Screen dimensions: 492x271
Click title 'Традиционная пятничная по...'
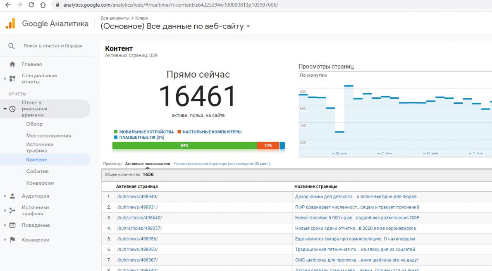click(355, 250)
